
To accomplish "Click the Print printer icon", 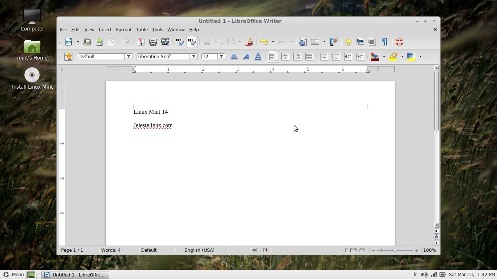I will pos(153,42).
